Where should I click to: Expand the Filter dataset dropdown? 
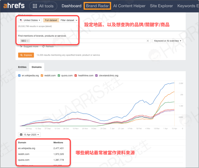[69, 20]
